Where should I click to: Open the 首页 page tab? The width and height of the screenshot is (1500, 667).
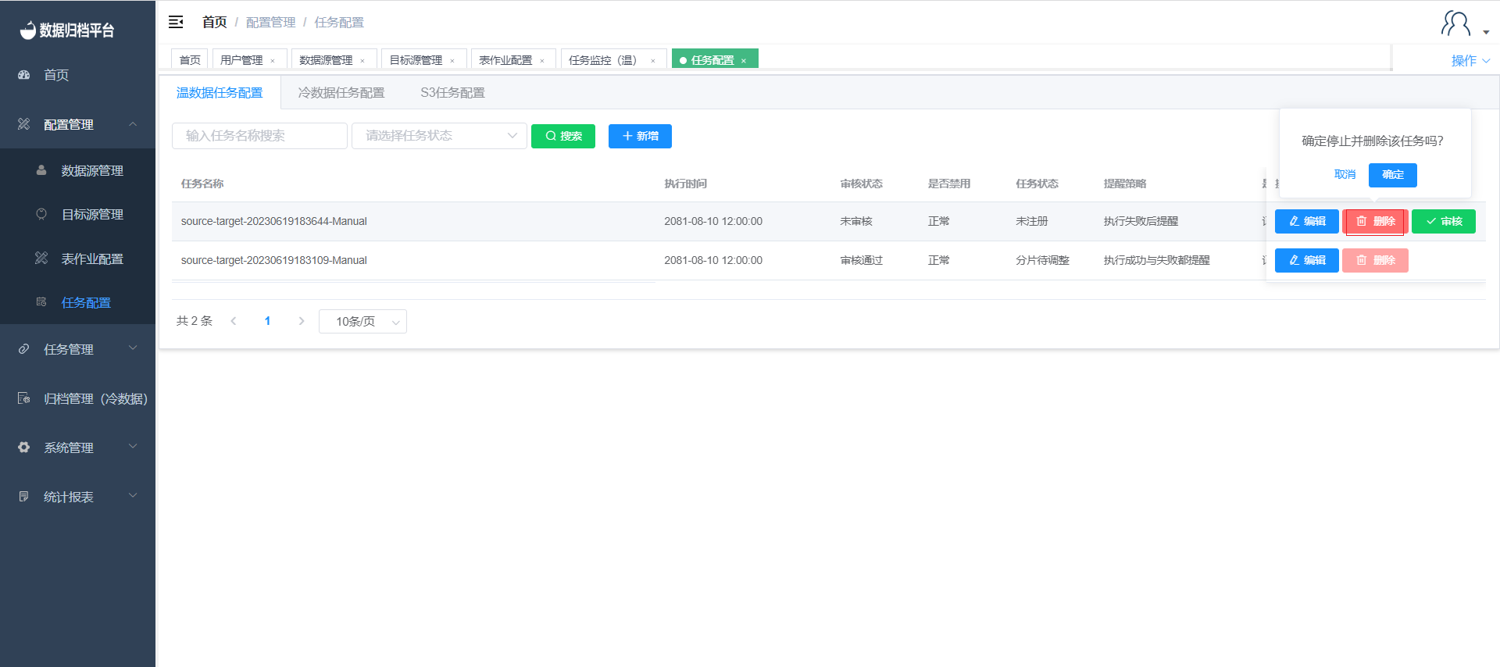[x=190, y=60]
